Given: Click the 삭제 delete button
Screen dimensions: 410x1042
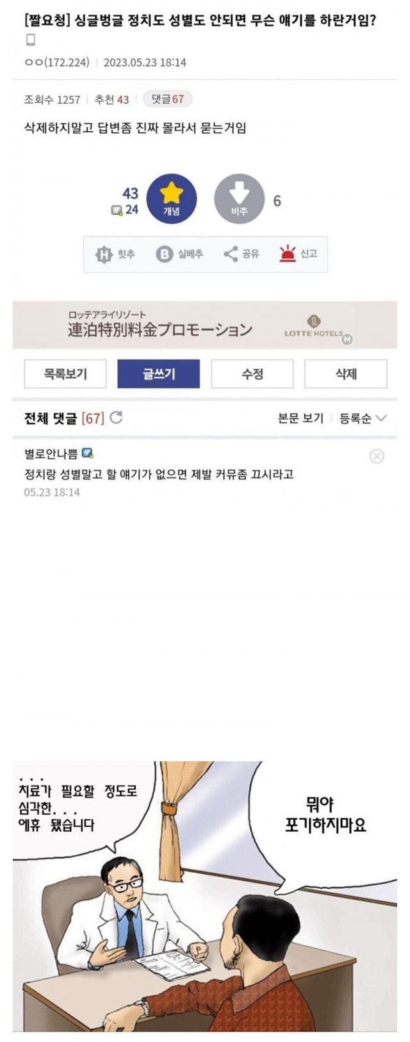Looking at the screenshot, I should (x=346, y=374).
